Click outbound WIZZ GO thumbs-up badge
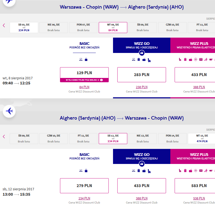 click(142, 53)
